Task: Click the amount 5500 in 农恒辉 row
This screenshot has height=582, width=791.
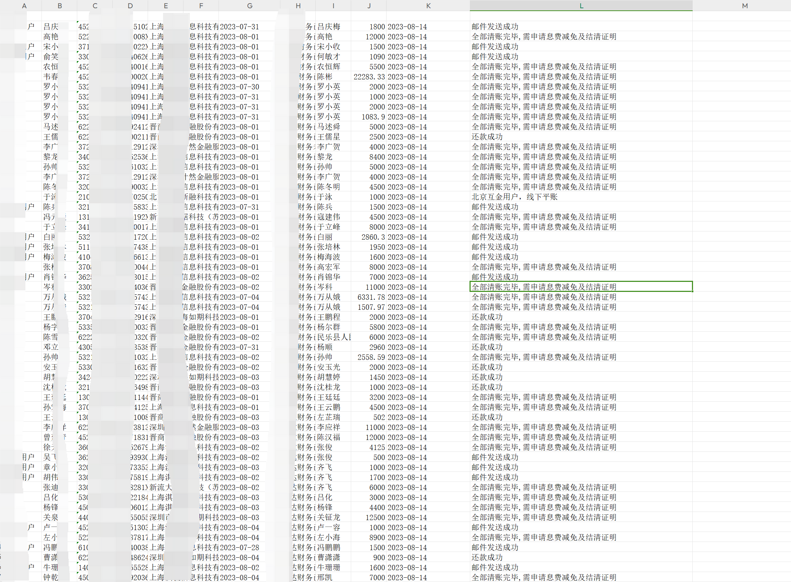Action: [x=369, y=67]
